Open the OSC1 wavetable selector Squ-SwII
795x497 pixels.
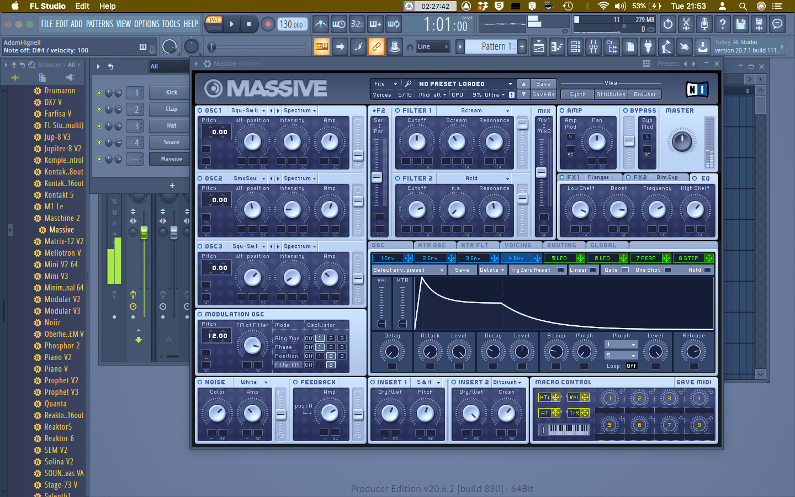(246, 110)
